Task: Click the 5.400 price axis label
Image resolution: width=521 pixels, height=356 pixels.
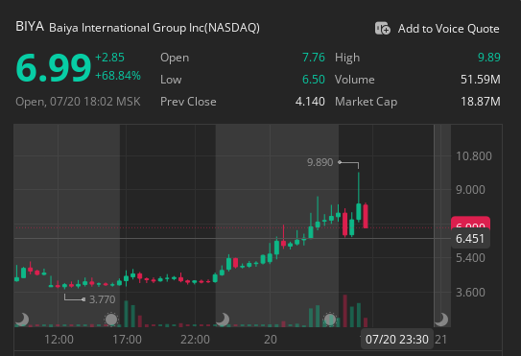Action: click(x=470, y=258)
